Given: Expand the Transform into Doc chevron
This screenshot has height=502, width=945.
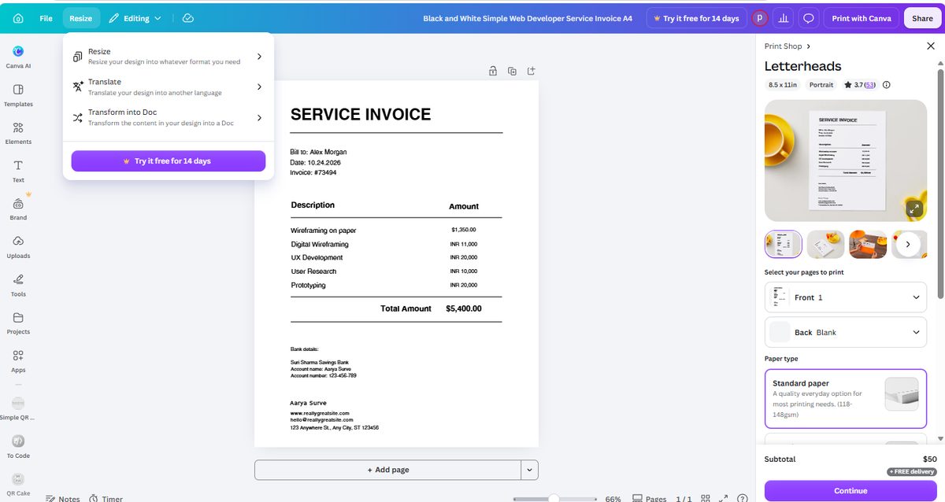Looking at the screenshot, I should tap(259, 118).
